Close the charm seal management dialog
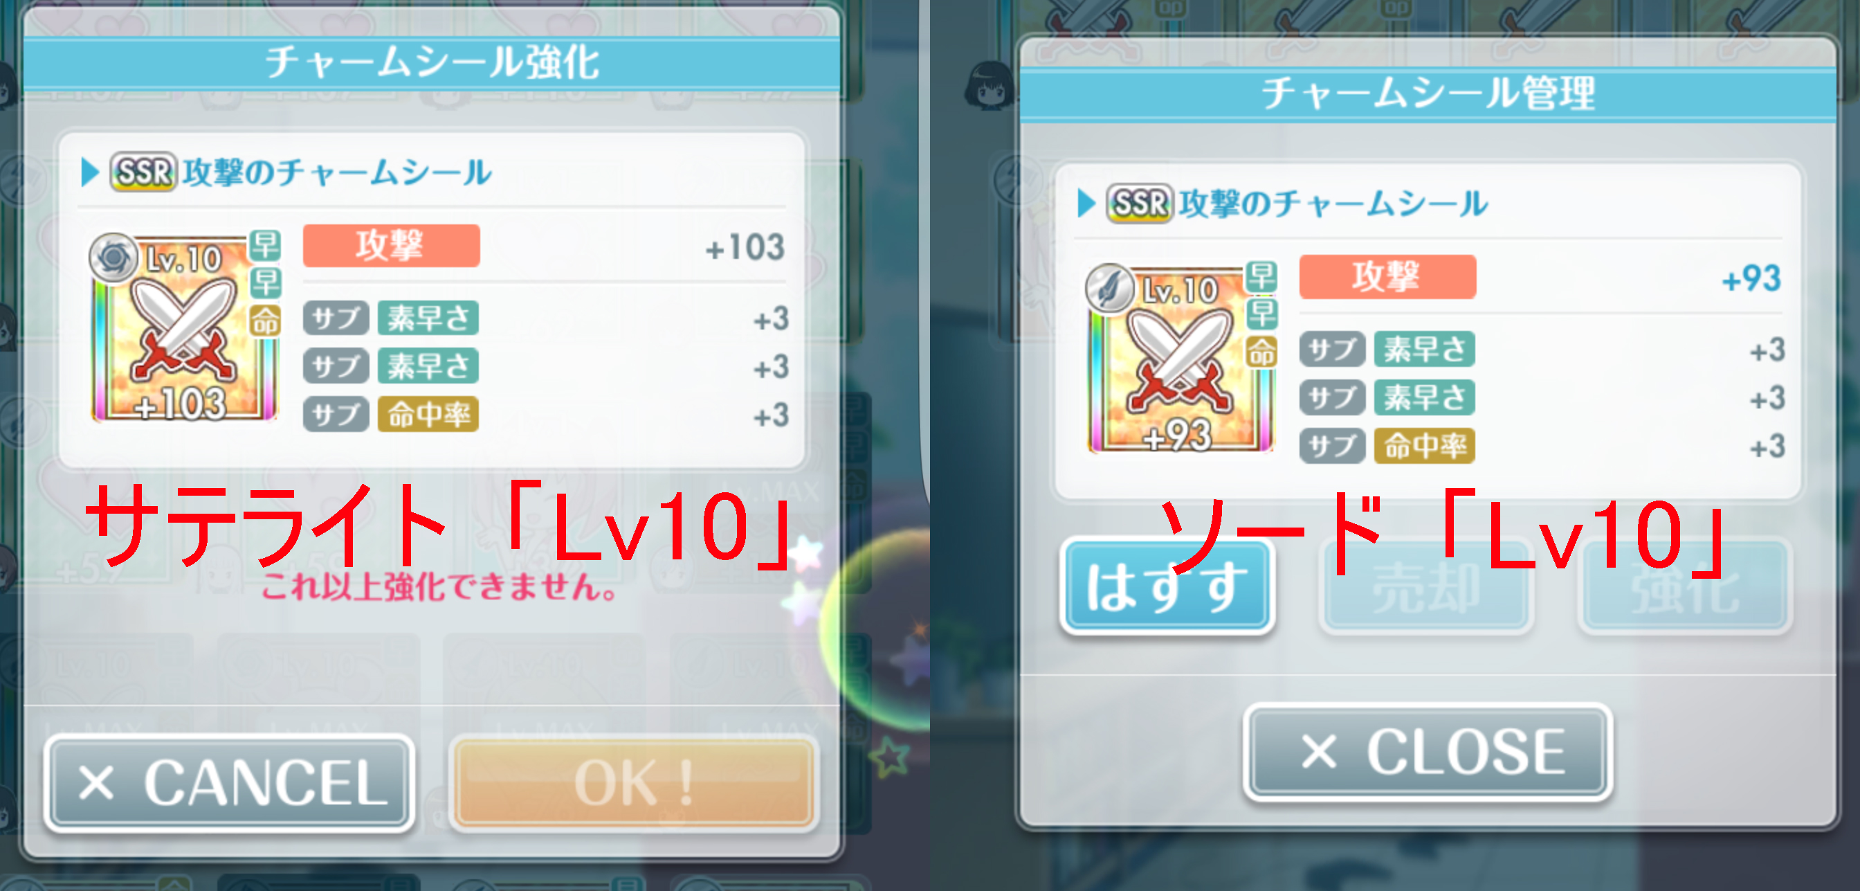The width and height of the screenshot is (1860, 891). [1428, 753]
